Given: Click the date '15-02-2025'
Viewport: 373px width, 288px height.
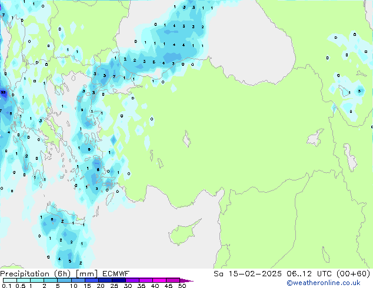Looking at the screenshot, I should 255,274.
